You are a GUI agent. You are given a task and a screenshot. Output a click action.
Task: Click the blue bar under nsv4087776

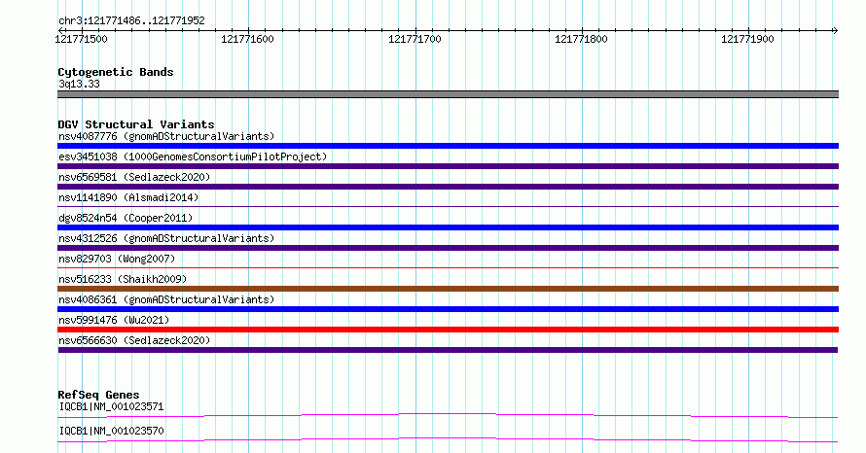tap(448, 146)
